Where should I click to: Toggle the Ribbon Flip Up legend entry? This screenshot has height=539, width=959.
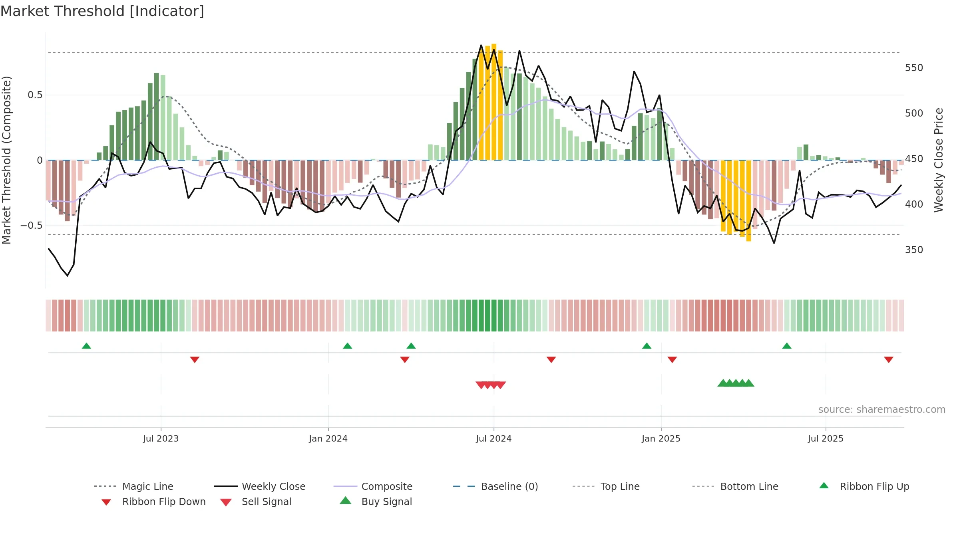(864, 486)
